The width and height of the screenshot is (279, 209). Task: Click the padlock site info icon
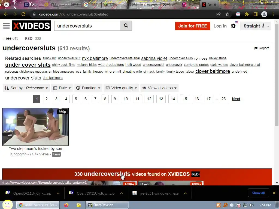pos(34,14)
